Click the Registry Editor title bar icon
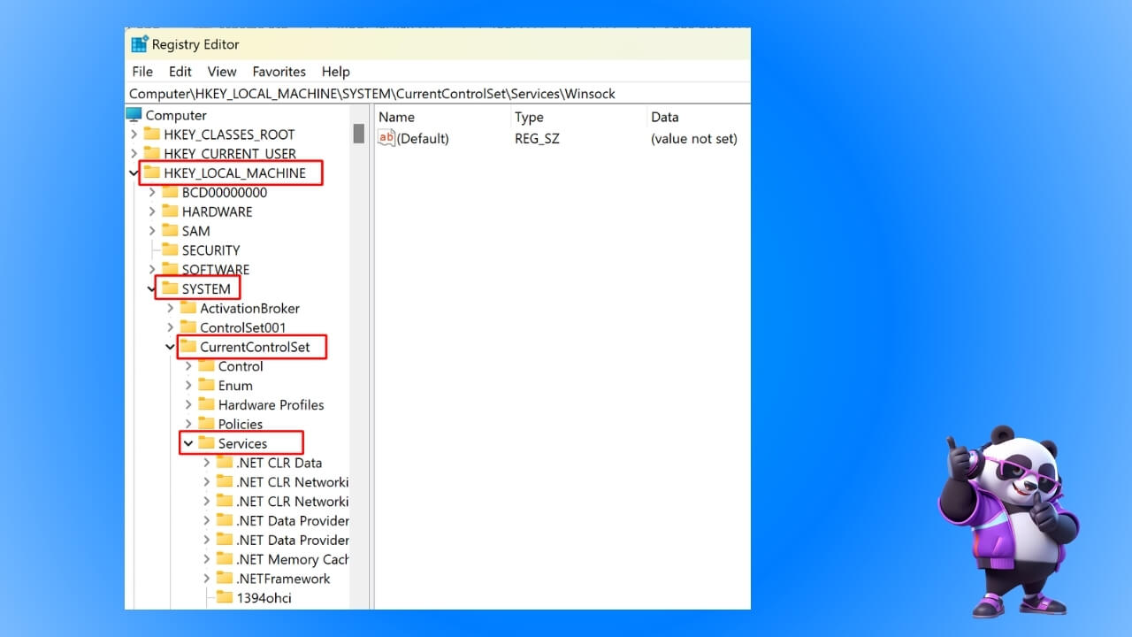Viewport: 1132px width, 637px height. [139, 44]
